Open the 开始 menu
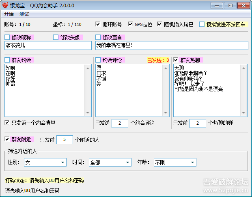This screenshot has height=197, width=252. 9,14
